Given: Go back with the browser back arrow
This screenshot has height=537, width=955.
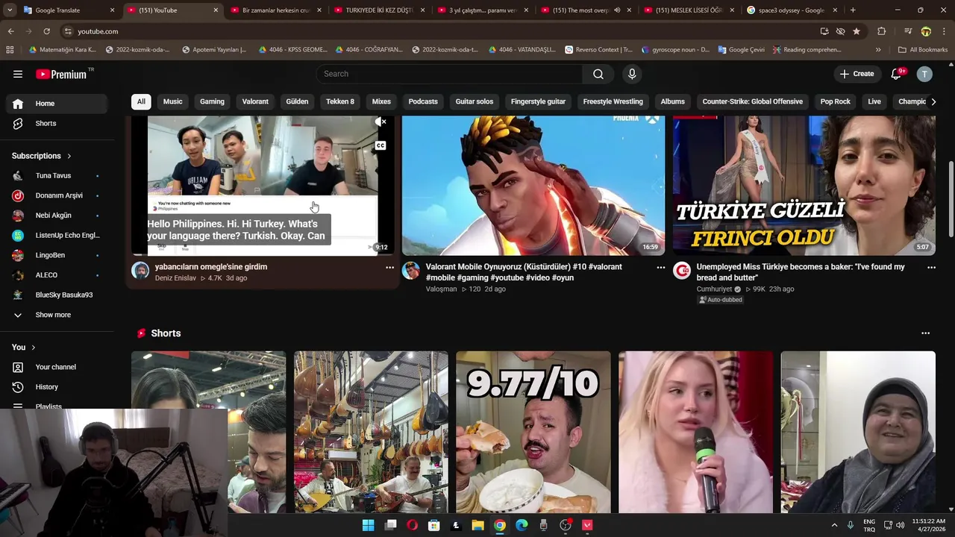Looking at the screenshot, I should (10, 31).
